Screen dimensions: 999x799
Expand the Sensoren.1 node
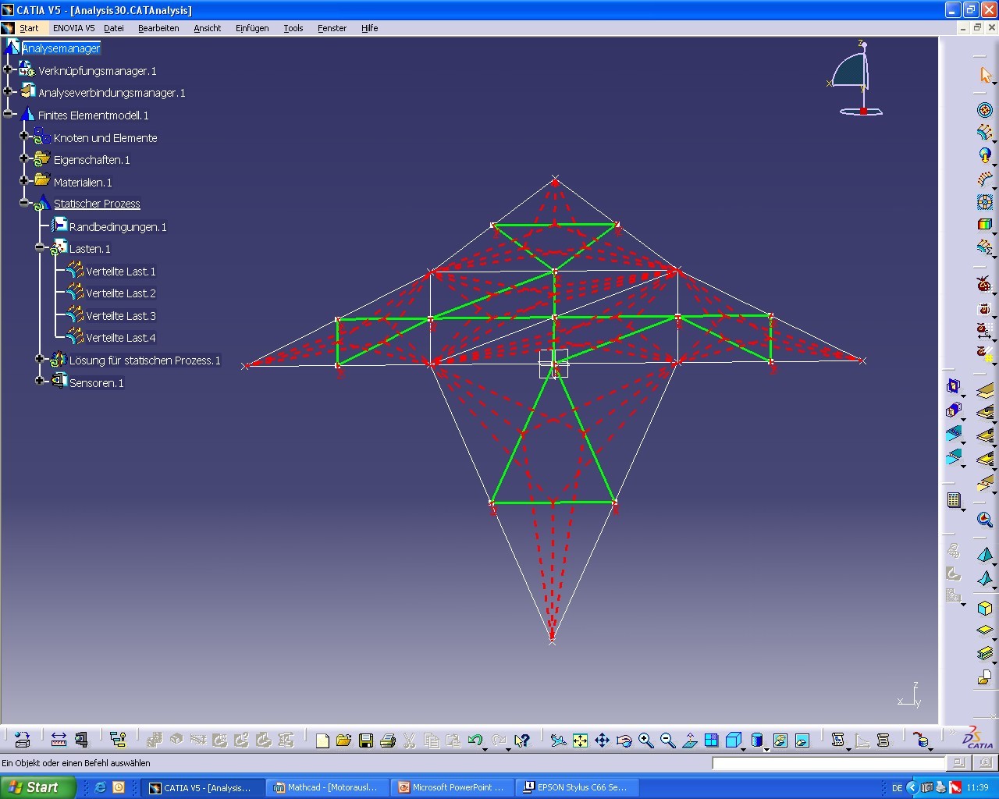[39, 381]
